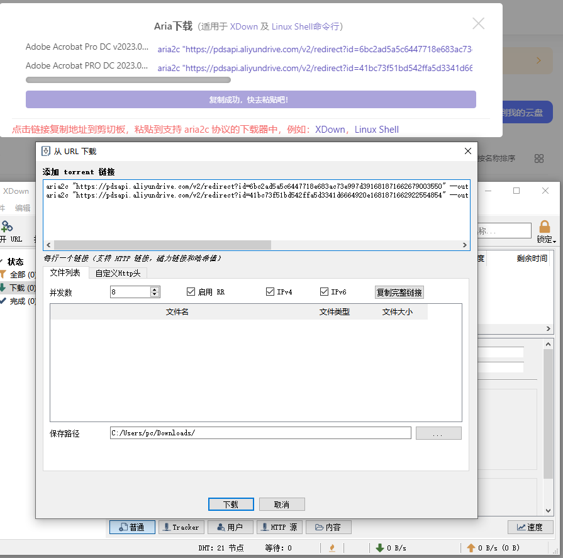563x558 pixels.
Task: Click the 文件类型 column header
Action: point(334,311)
